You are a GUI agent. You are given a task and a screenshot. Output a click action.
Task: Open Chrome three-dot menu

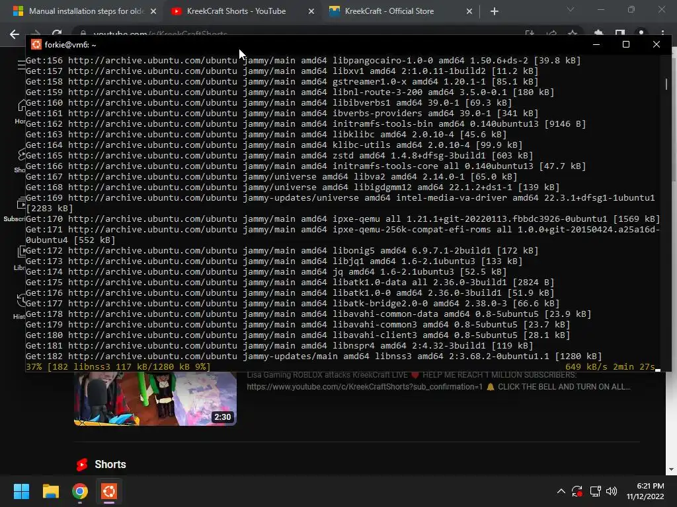[x=662, y=33]
